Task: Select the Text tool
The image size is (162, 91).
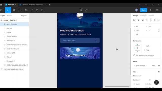Action: coord(32,10)
